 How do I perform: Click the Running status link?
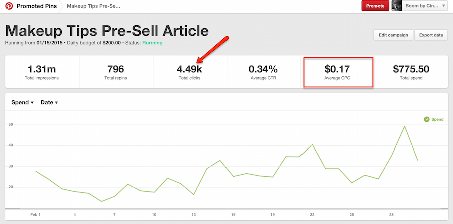152,43
